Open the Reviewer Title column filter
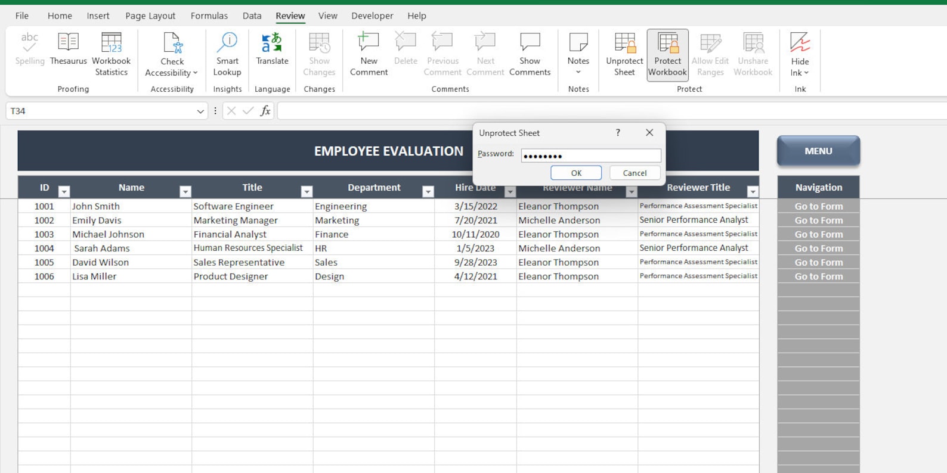This screenshot has height=473, width=947. coord(753,191)
